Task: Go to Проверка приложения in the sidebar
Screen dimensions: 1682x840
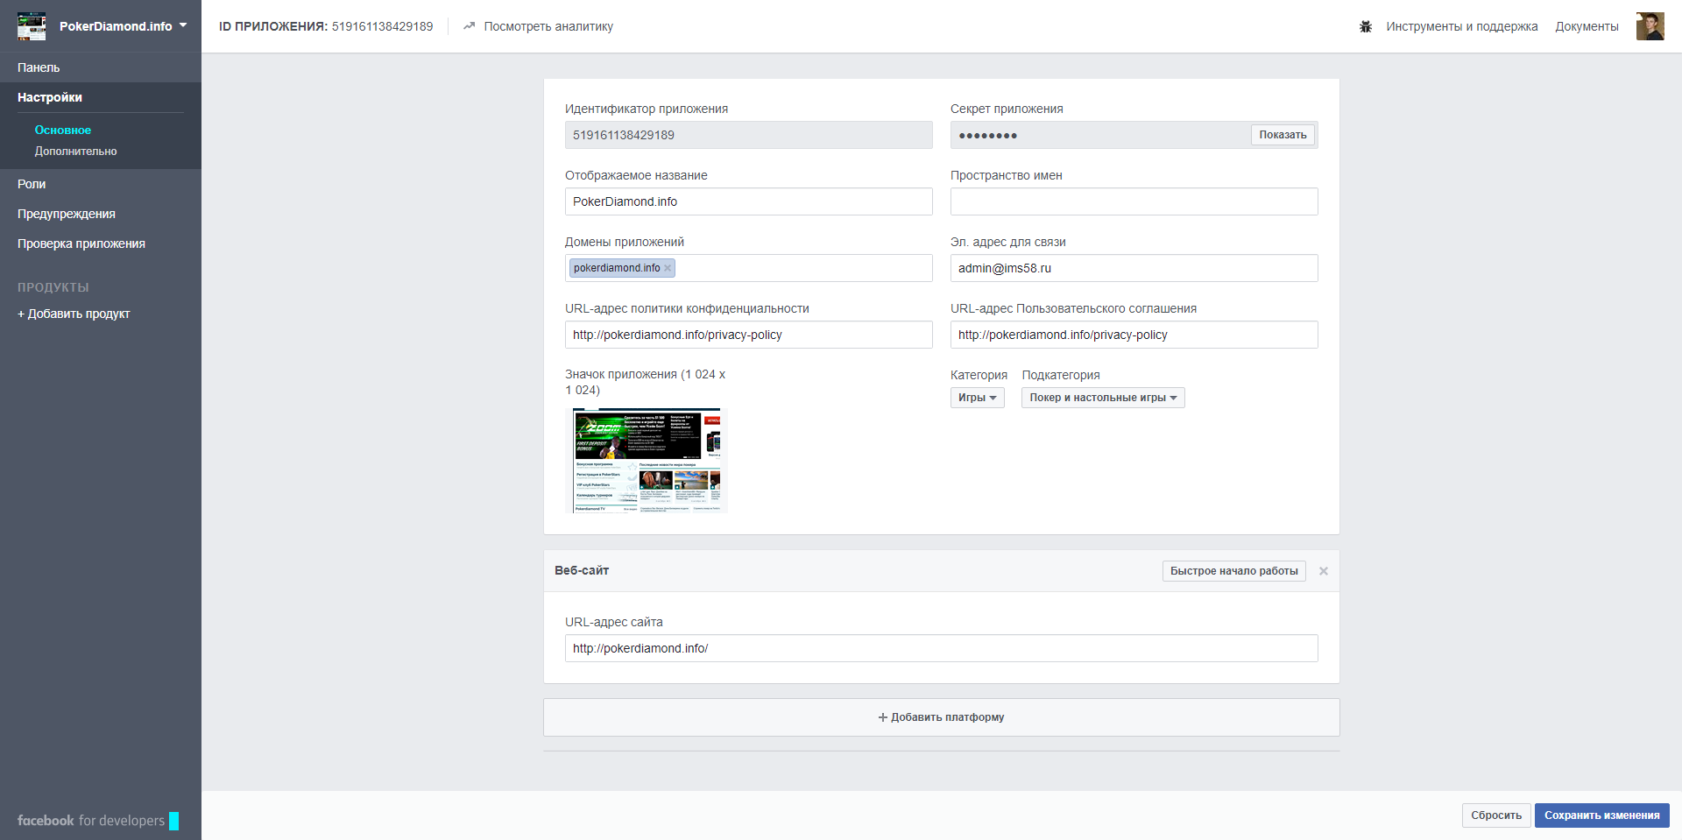Action: click(x=81, y=244)
